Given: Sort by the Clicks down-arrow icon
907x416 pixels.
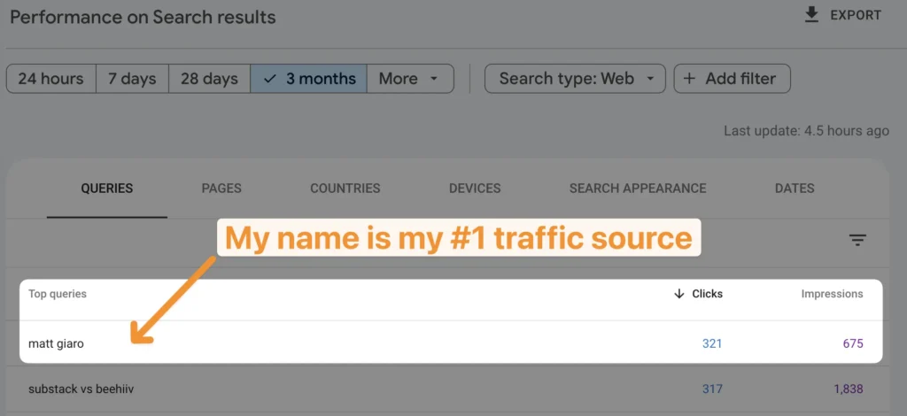Looking at the screenshot, I should [679, 294].
